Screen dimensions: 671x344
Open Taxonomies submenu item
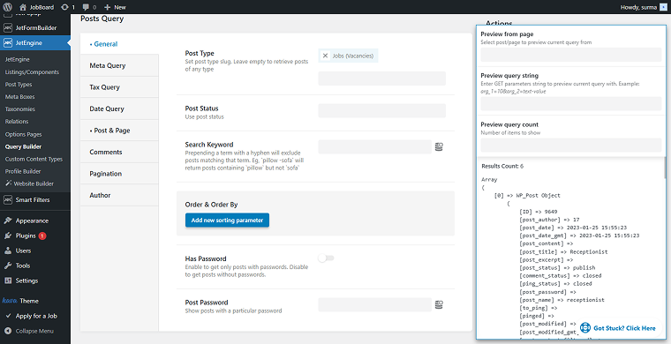20,109
